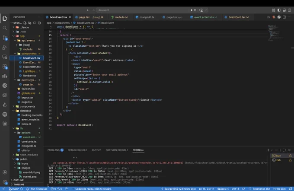
Task: Close the bookEvent.tsx tab
Action: coord(70,17)
